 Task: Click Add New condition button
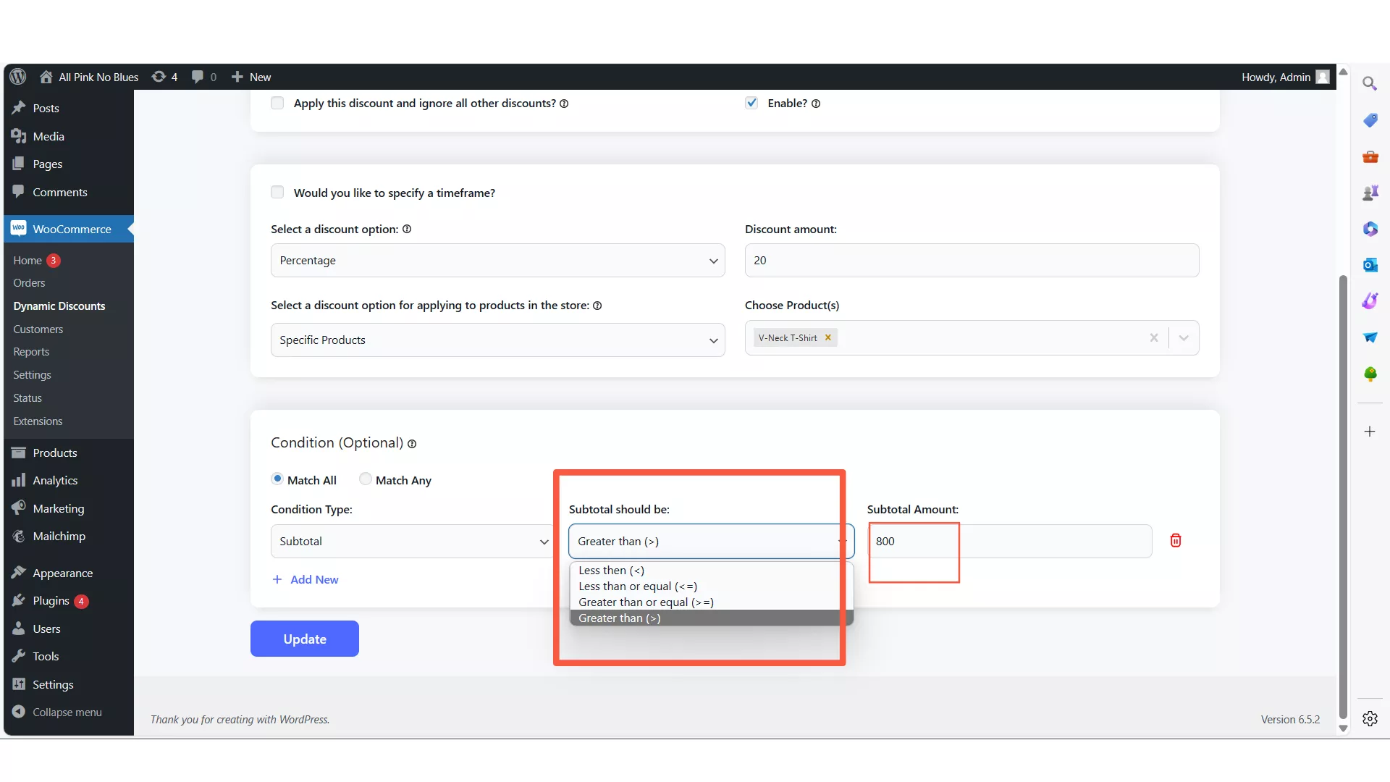click(x=305, y=579)
